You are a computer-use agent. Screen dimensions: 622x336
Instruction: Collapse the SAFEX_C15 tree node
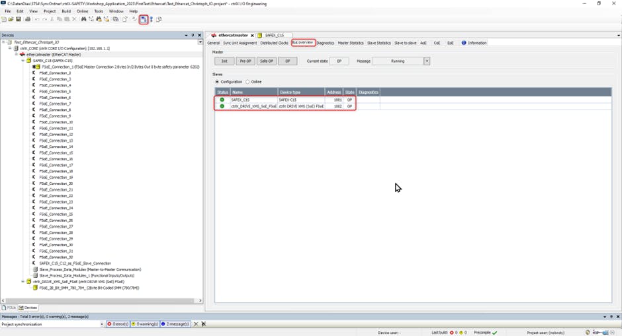coord(22,60)
